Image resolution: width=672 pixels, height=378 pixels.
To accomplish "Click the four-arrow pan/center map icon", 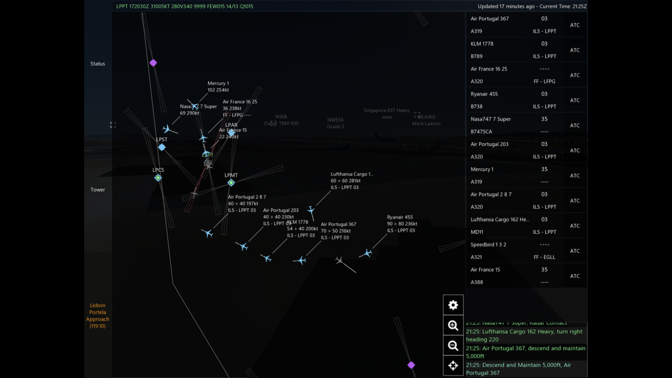I will tap(453, 366).
